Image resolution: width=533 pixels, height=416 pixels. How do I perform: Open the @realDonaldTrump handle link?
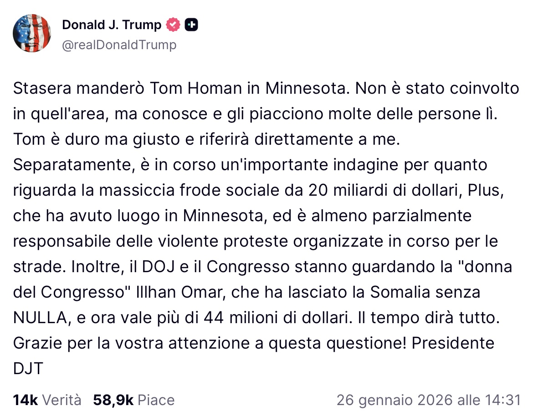click(119, 45)
